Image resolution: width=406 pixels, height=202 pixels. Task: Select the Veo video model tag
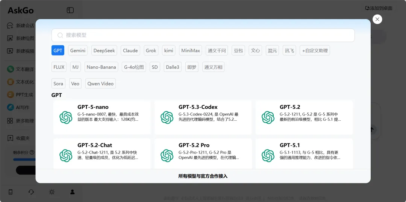pos(75,84)
